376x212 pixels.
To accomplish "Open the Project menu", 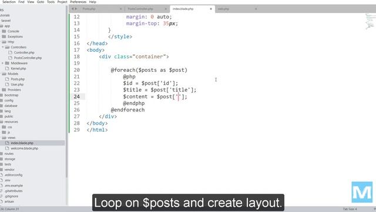I will 62,2.
